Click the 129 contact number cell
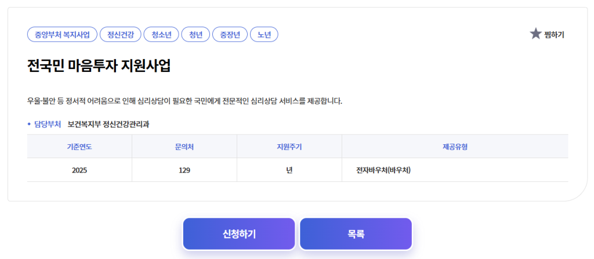The height and width of the screenshot is (259, 594). 184,170
